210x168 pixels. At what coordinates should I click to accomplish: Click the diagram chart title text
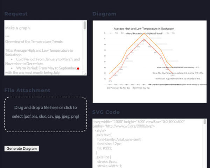coord(144,29)
